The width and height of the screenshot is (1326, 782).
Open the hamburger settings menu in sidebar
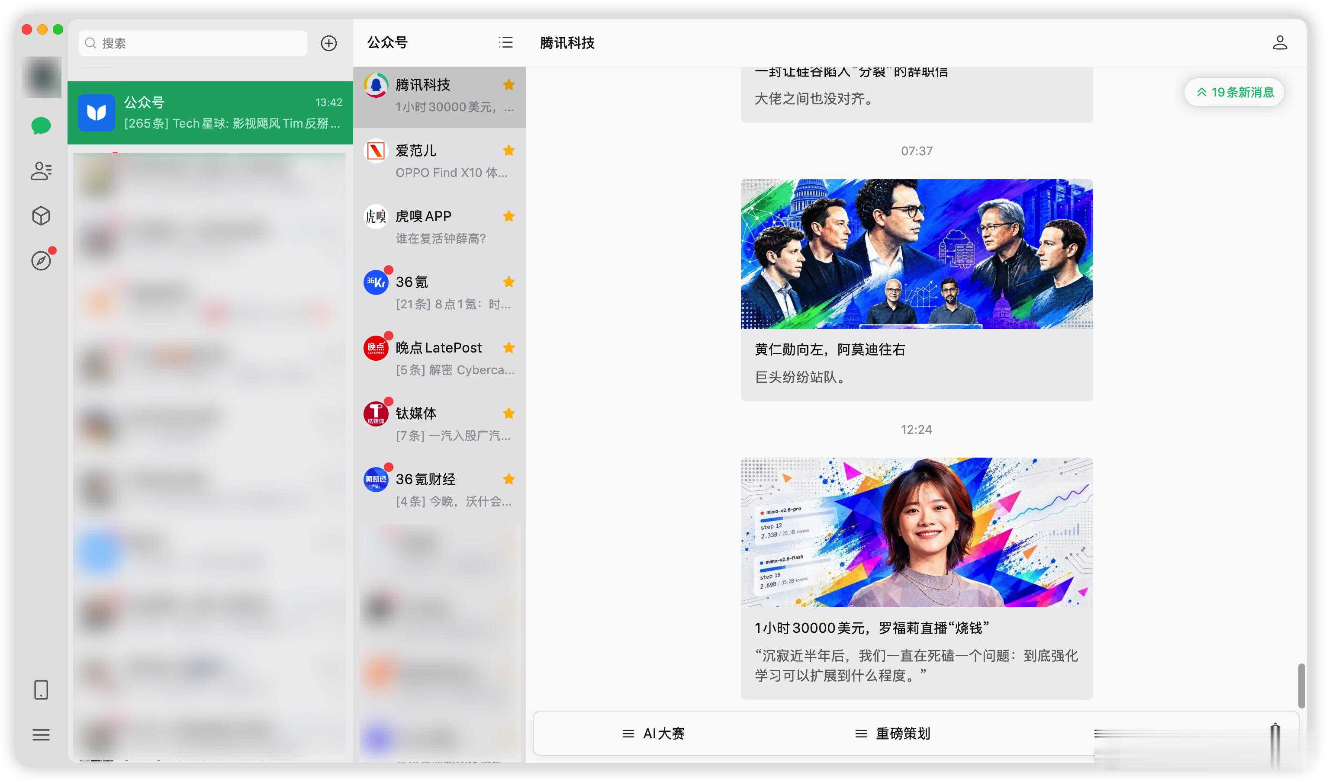(41, 734)
